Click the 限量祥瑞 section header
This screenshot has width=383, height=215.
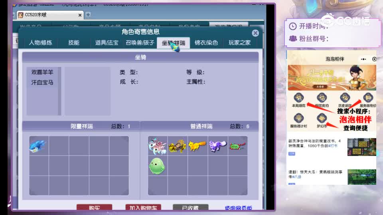click(81, 126)
